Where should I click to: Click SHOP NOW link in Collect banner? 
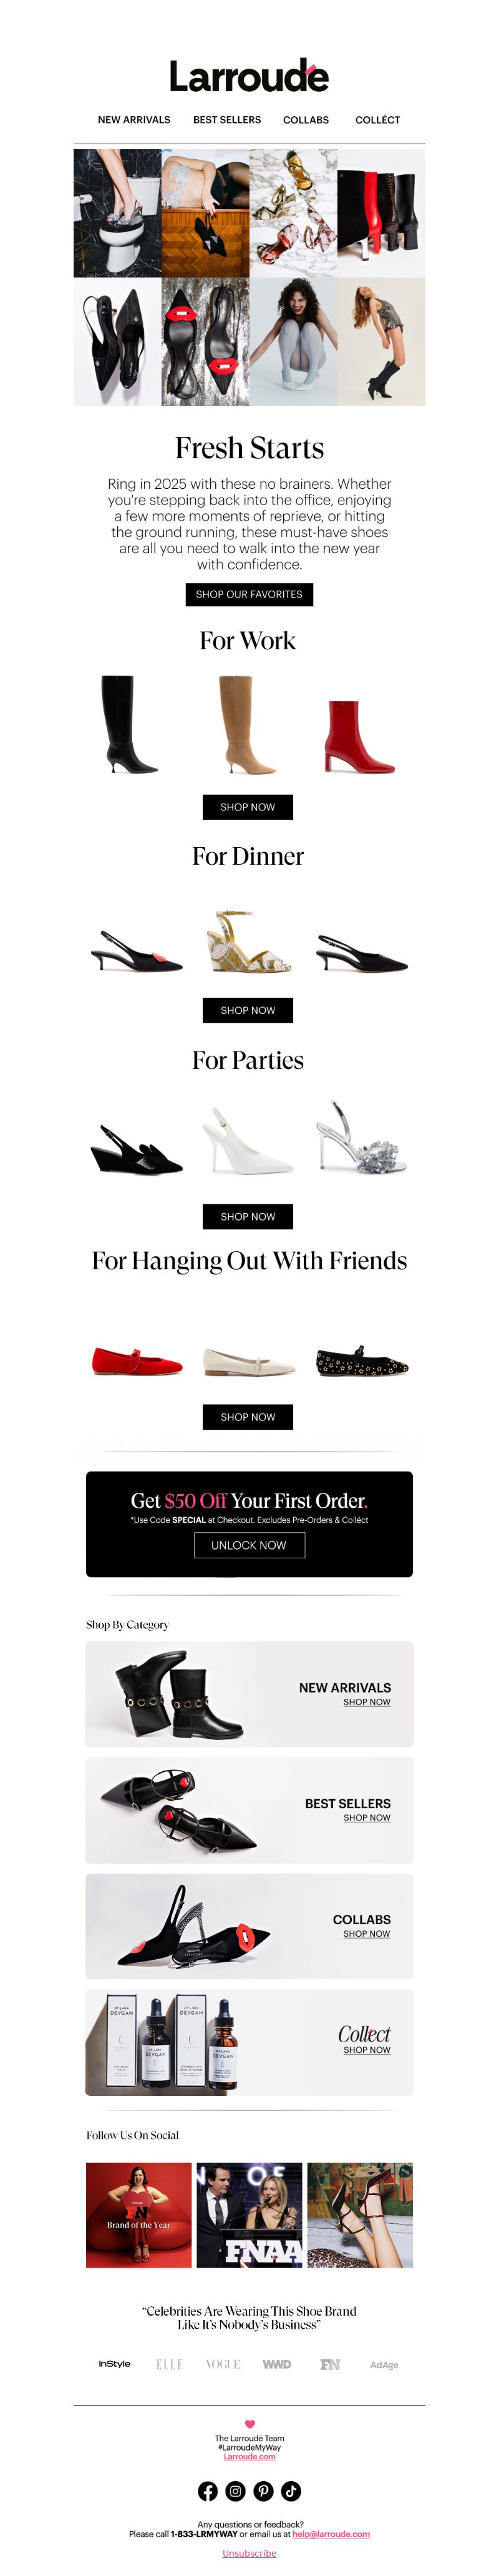click(367, 2050)
